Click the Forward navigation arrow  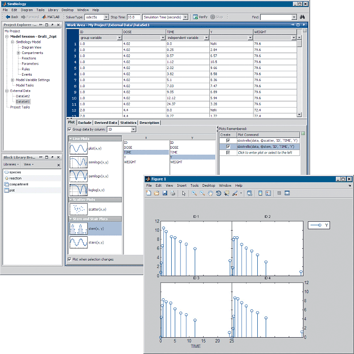[x=30, y=17]
